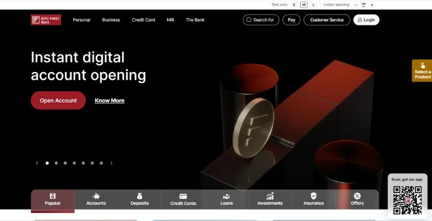Open the Credit Card navigation menu
The image size is (432, 221).
[143, 20]
